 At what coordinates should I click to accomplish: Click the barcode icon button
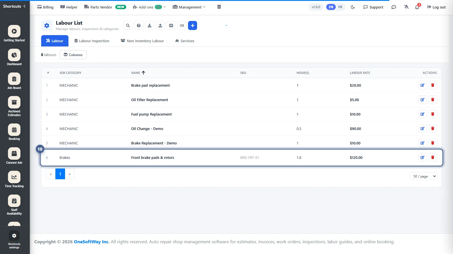pyautogui.click(x=182, y=25)
